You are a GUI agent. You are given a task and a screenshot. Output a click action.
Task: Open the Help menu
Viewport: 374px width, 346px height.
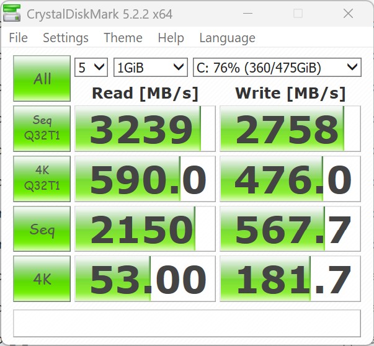click(171, 38)
